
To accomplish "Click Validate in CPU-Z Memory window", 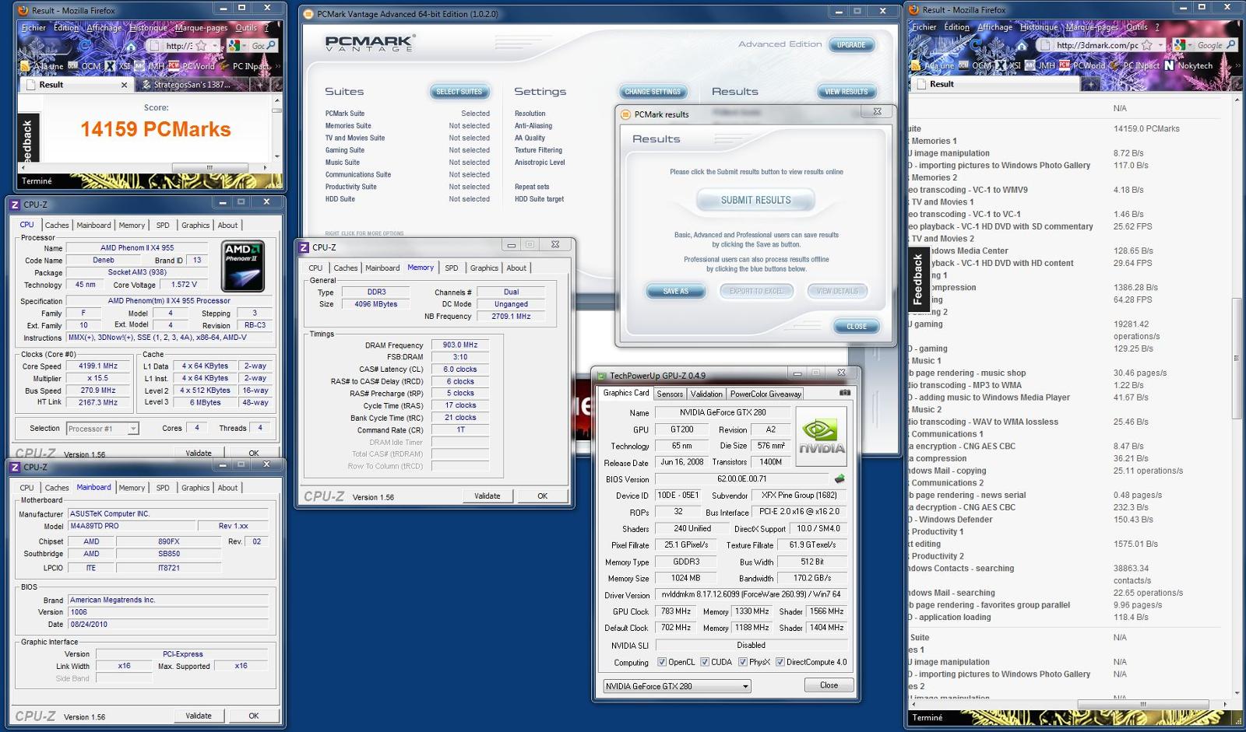I will click(x=487, y=496).
